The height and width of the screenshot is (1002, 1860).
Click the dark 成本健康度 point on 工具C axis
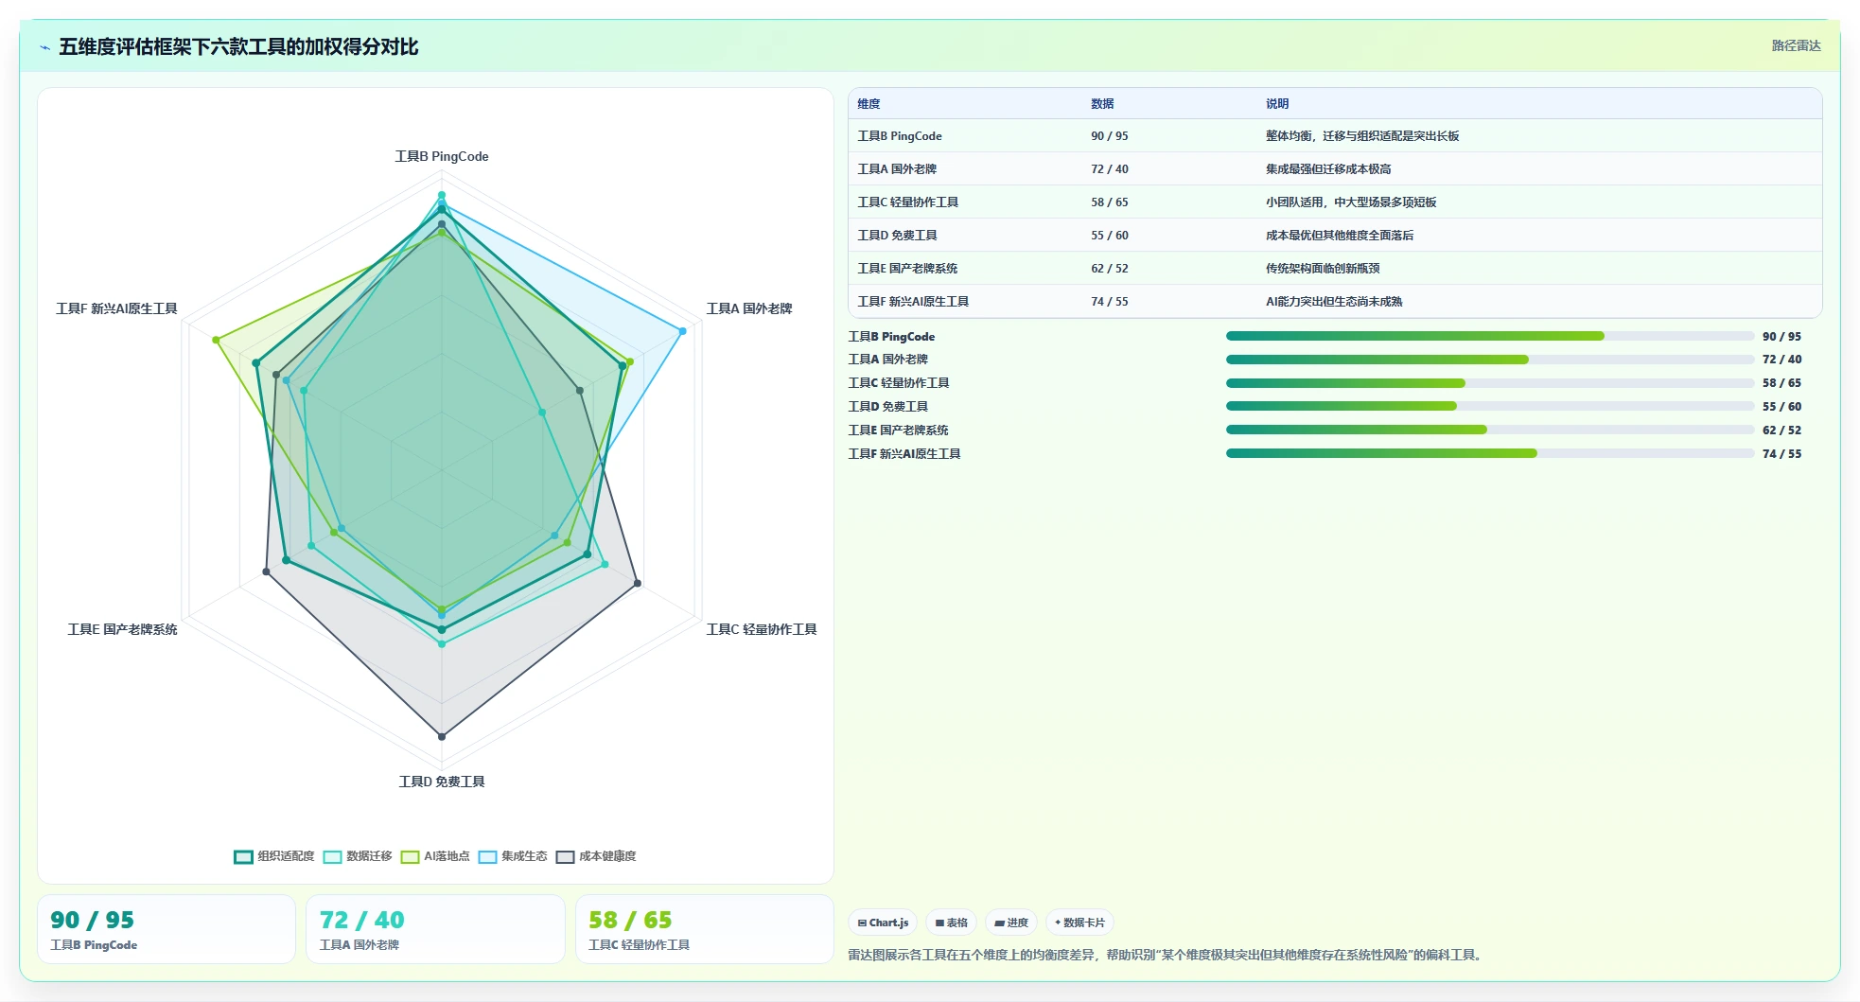pos(638,583)
